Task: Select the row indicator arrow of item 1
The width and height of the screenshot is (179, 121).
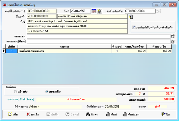Action: [x=4, y=51]
